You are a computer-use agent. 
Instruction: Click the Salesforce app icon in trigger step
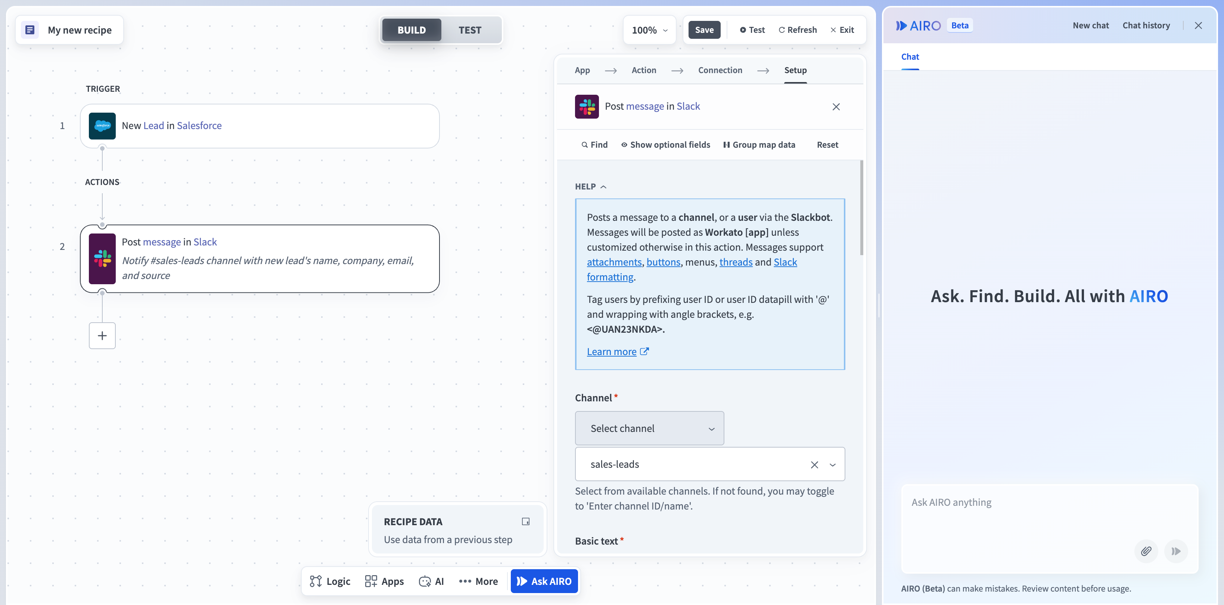(x=102, y=126)
